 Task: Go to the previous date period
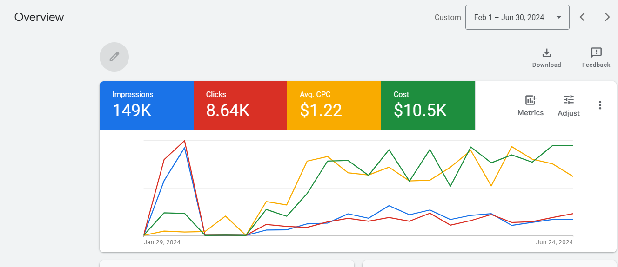[582, 17]
